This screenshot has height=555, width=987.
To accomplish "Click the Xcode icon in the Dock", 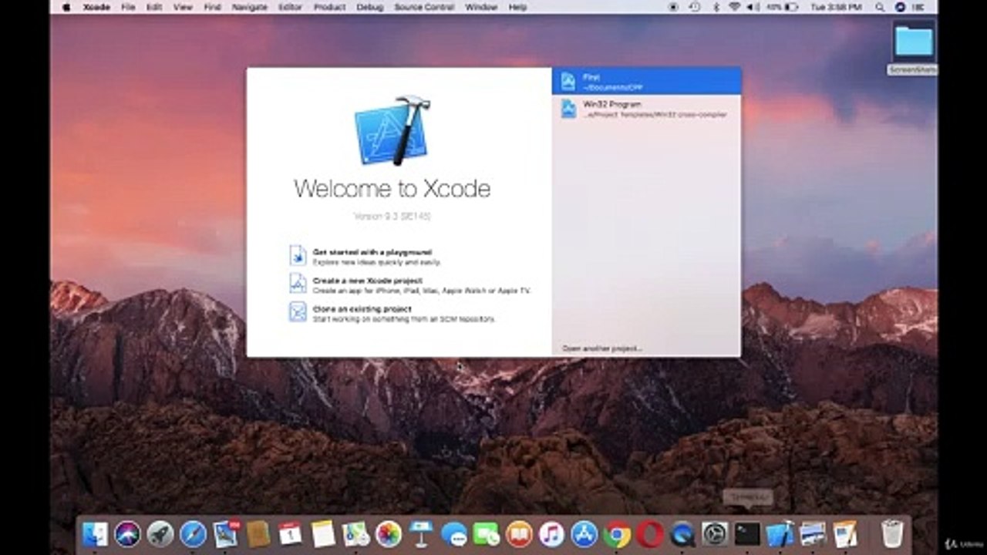I will (780, 533).
